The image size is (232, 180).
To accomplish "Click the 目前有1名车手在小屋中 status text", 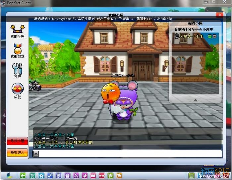I will point(194,29).
